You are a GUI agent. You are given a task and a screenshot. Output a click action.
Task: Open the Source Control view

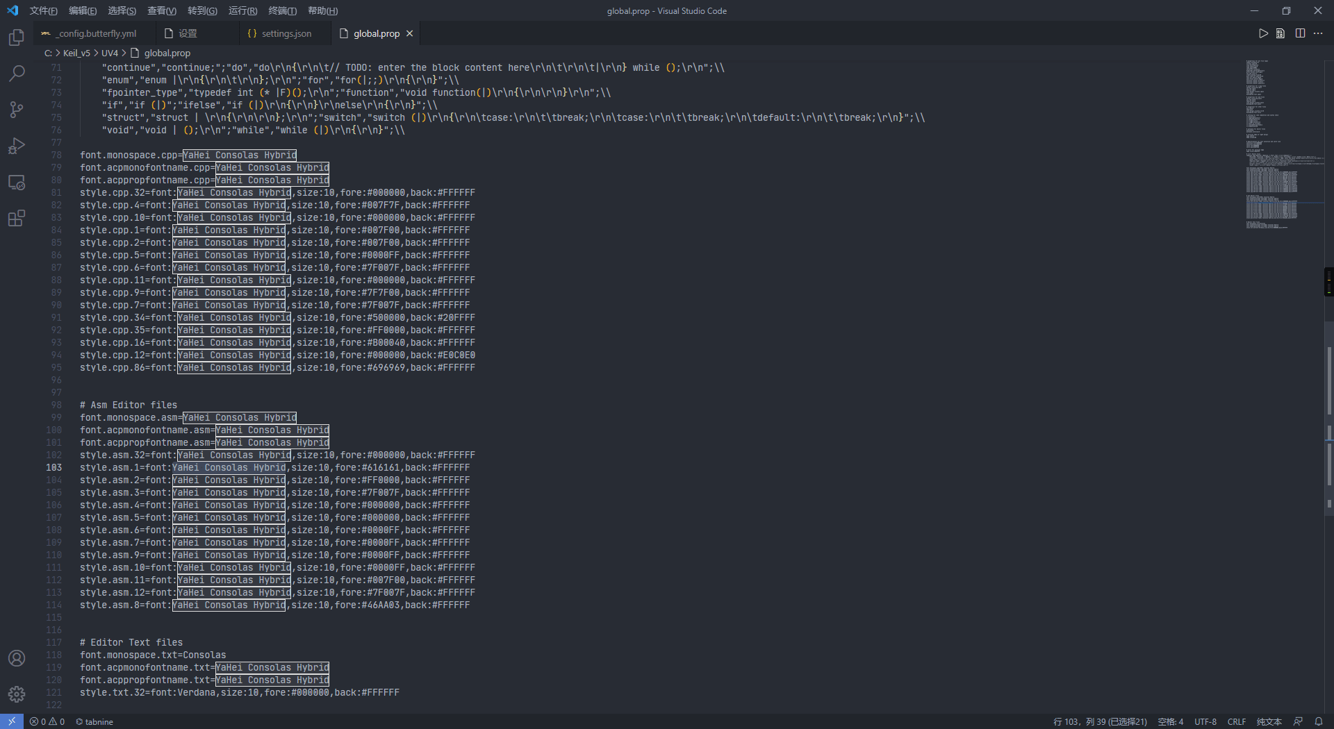pos(17,110)
